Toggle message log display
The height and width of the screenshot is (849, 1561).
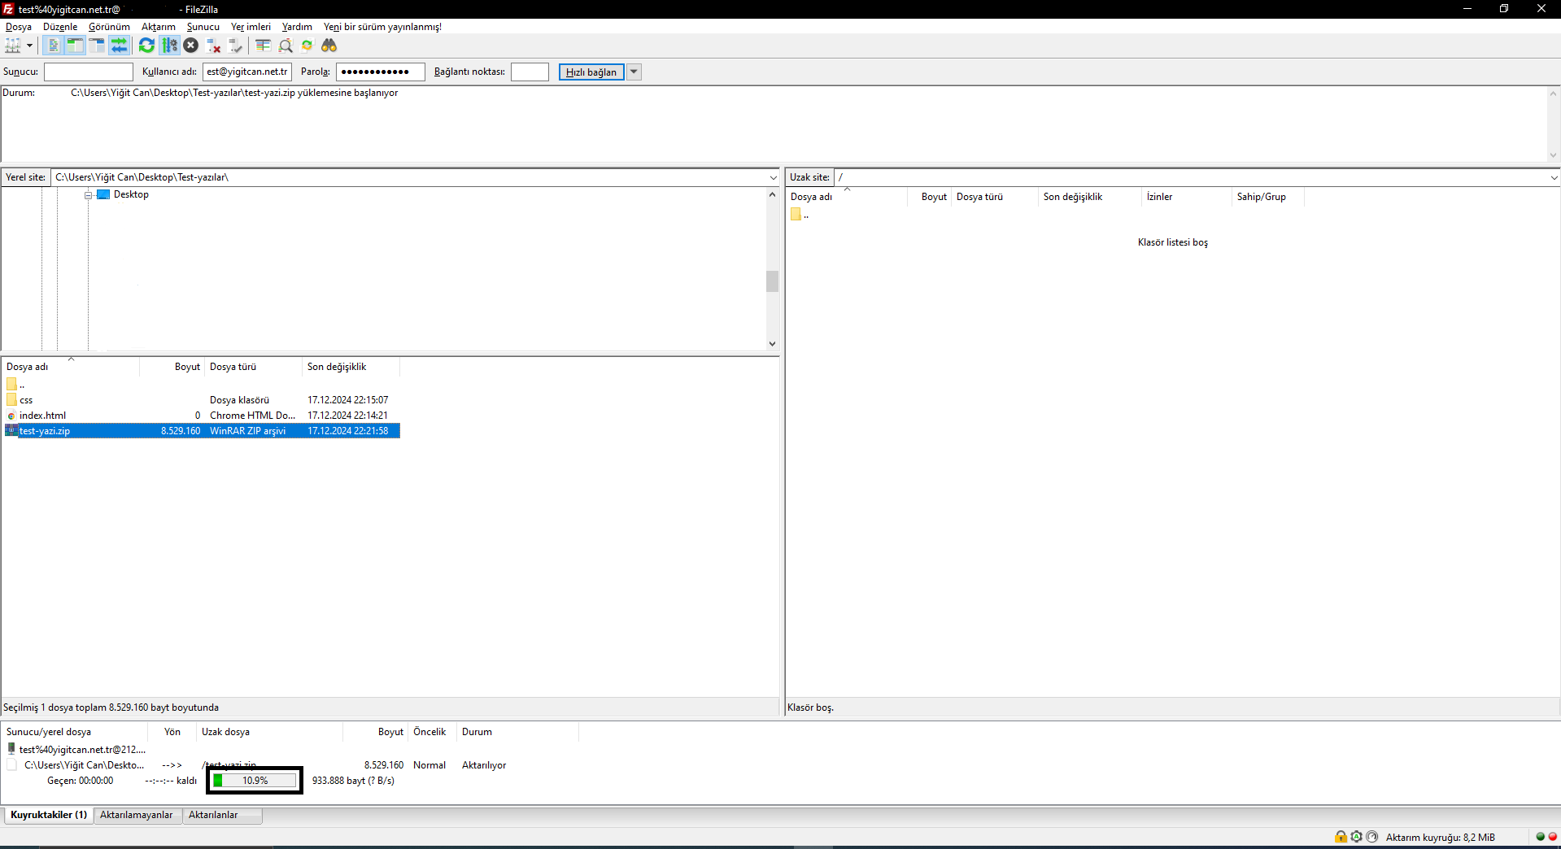pos(53,46)
